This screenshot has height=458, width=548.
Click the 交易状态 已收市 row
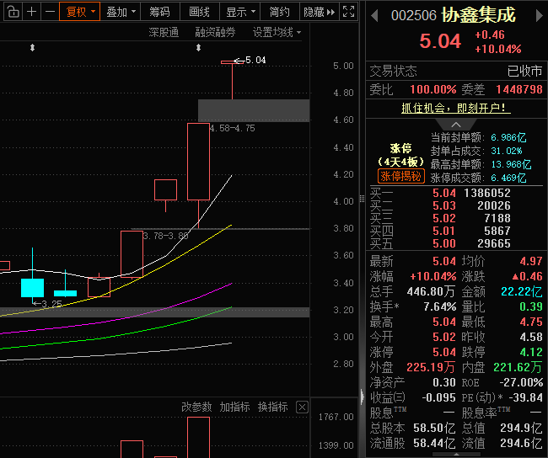pyautogui.click(x=456, y=71)
